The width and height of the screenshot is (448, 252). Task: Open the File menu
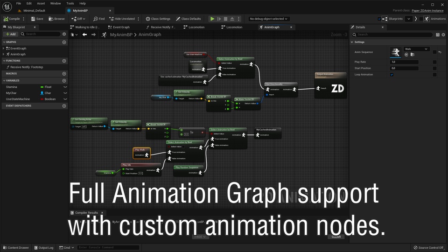click(x=19, y=3)
